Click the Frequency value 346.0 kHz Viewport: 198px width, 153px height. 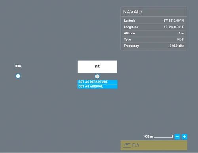tap(177, 46)
